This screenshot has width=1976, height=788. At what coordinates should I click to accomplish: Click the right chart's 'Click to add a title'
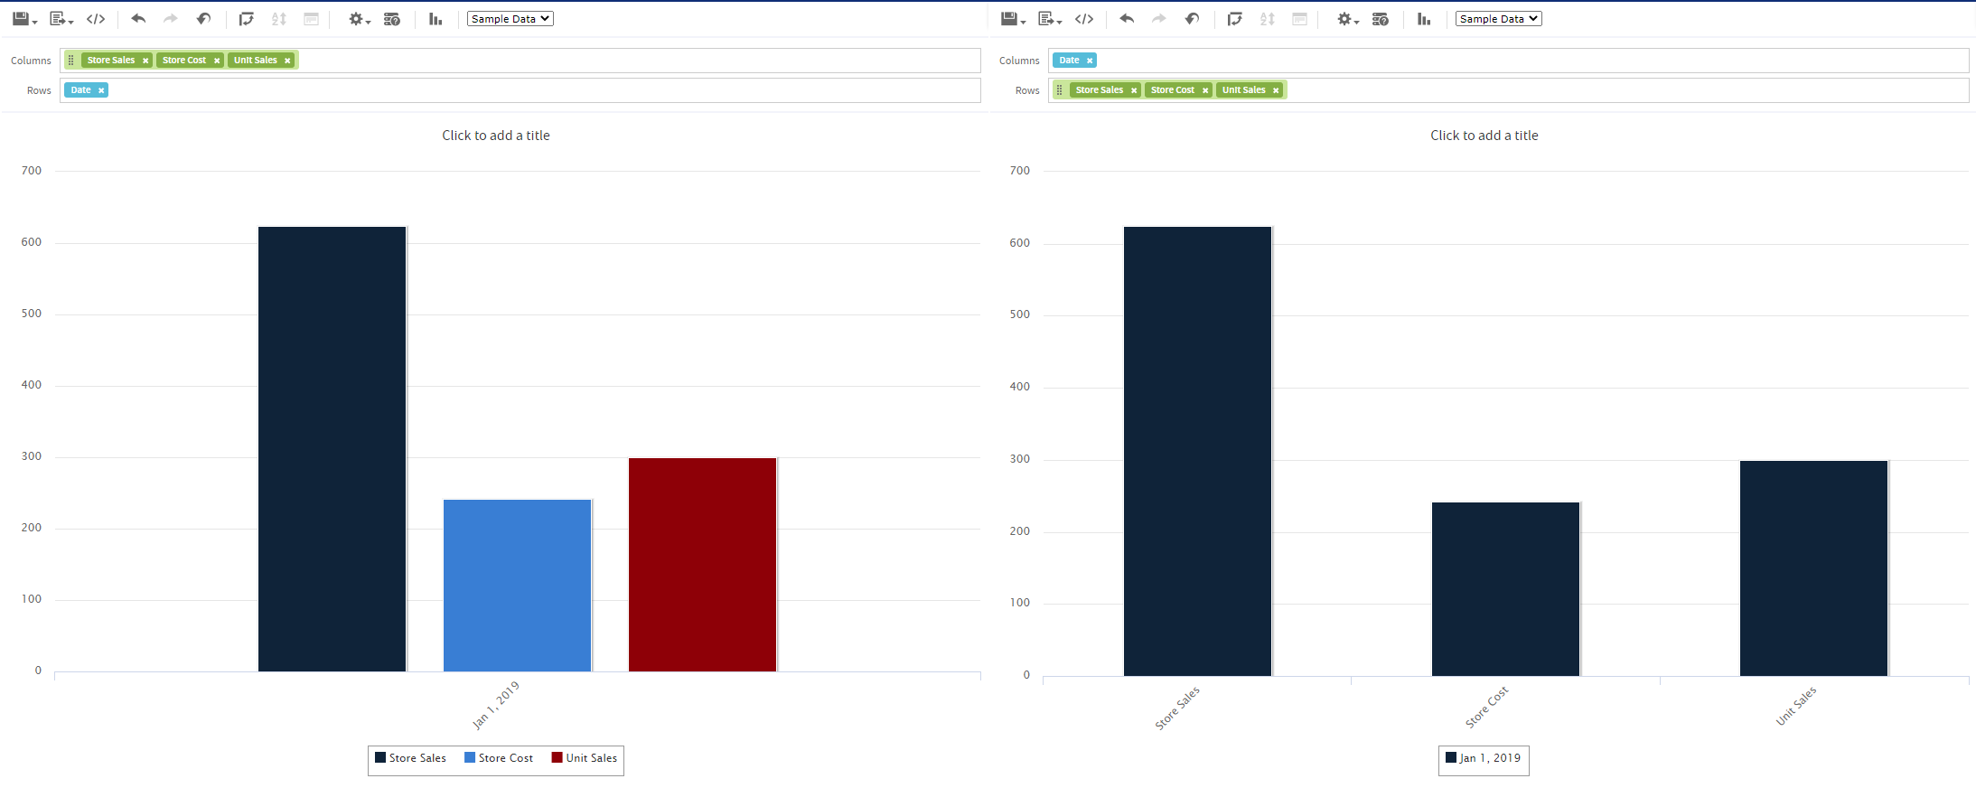1484,136
